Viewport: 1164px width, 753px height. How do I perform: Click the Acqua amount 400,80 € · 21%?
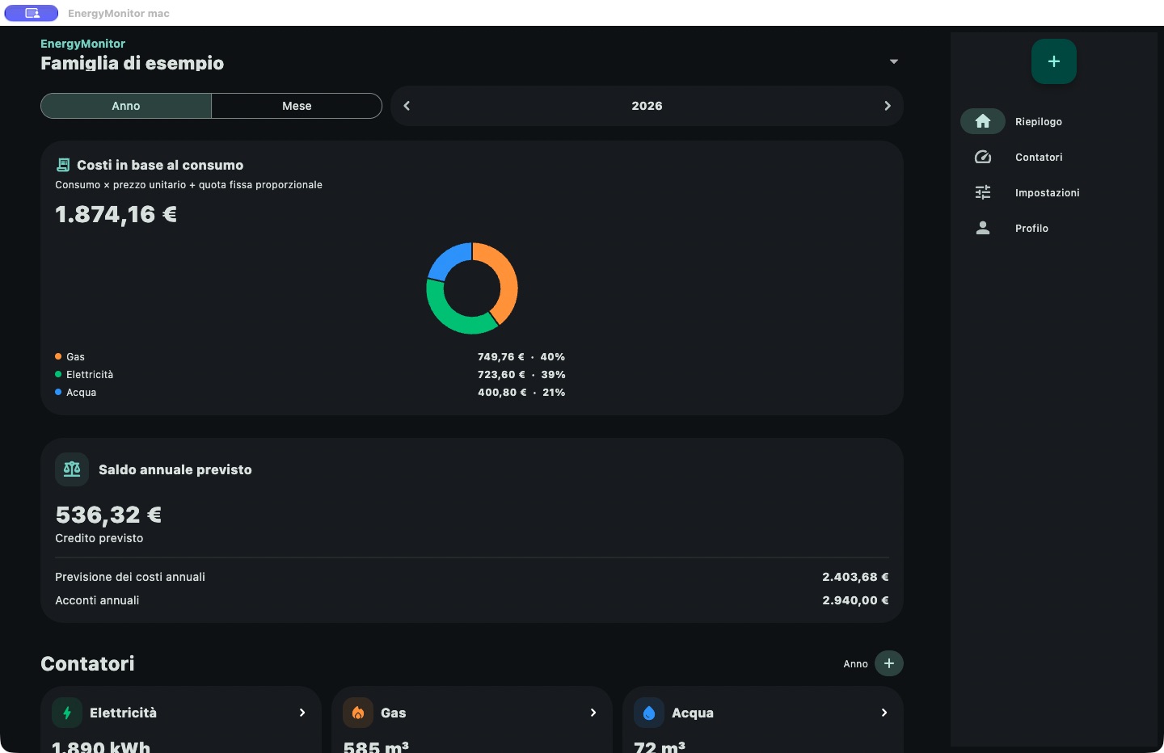[521, 392]
